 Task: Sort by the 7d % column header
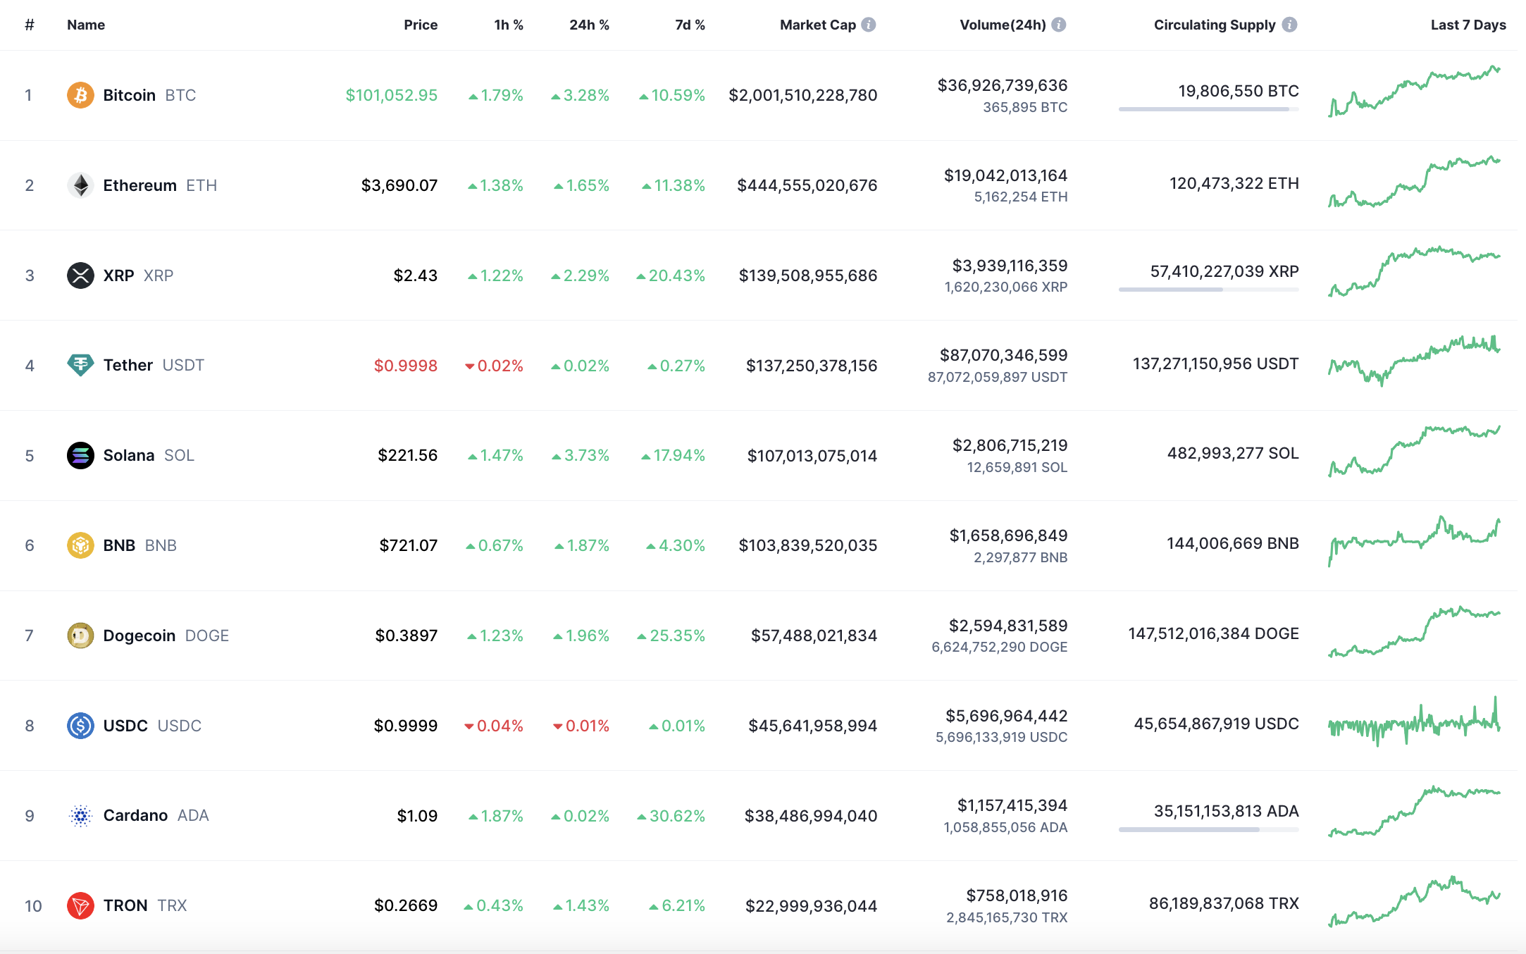click(x=690, y=25)
